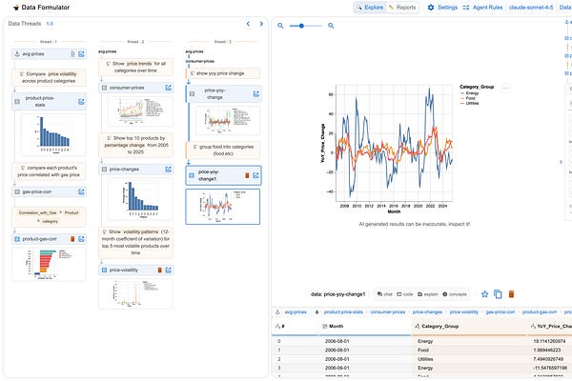Viewport: 572px width, 381px height.
Task: Open selected price-yoy-change1 chart thumbnail
Action: point(222,207)
